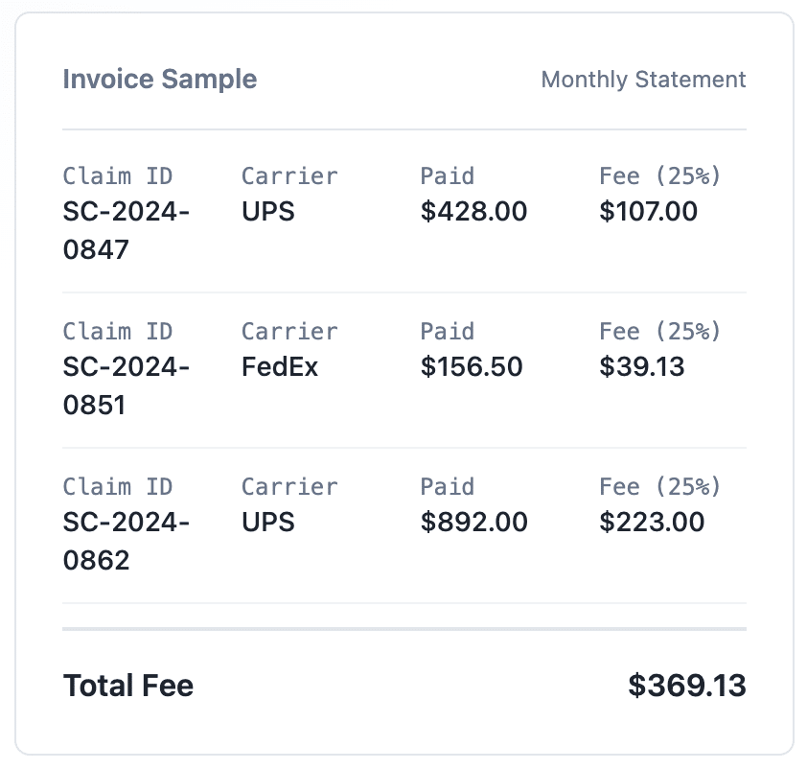The width and height of the screenshot is (807, 769).
Task: Click the $428.00 paid amount
Action: pos(473,211)
